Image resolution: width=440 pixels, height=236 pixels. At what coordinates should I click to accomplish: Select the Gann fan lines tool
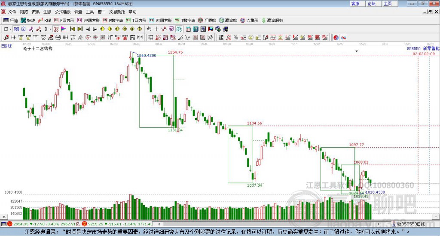click(158, 37)
